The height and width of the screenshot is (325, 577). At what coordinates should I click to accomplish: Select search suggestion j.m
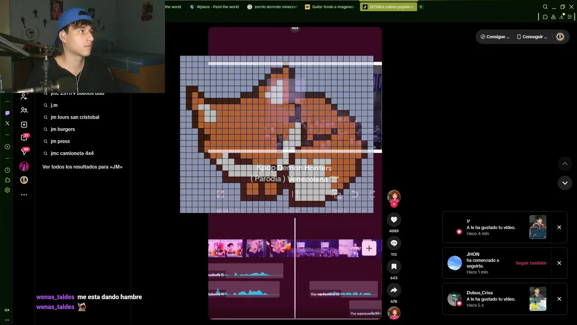[x=54, y=105]
